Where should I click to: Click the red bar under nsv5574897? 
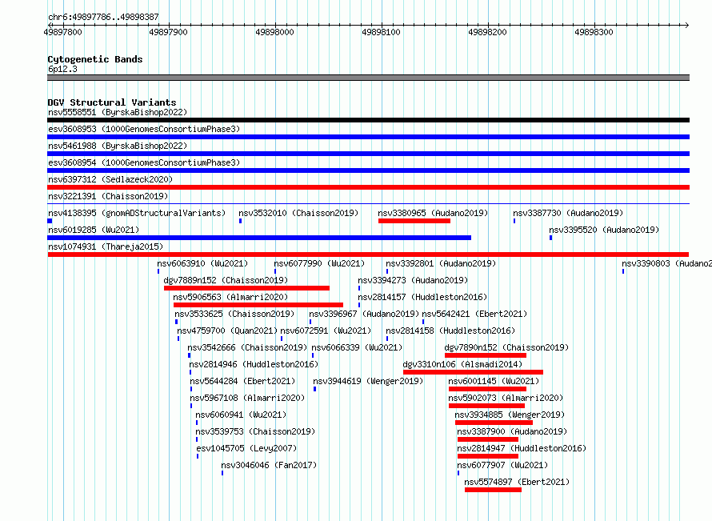(493, 490)
